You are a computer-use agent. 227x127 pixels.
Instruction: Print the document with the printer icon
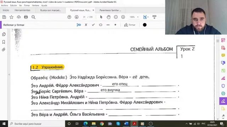click(x=26, y=17)
